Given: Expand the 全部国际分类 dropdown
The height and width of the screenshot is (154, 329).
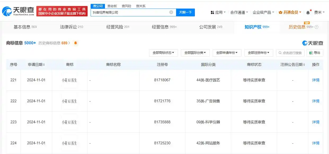Looking at the screenshot, I should 195,53.
